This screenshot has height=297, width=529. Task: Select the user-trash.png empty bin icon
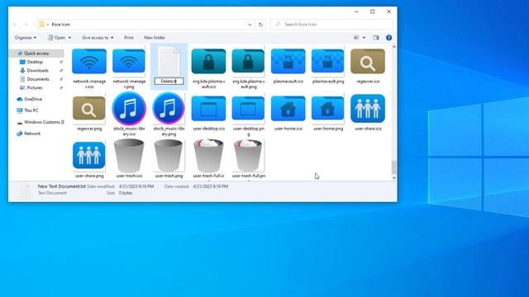169,155
